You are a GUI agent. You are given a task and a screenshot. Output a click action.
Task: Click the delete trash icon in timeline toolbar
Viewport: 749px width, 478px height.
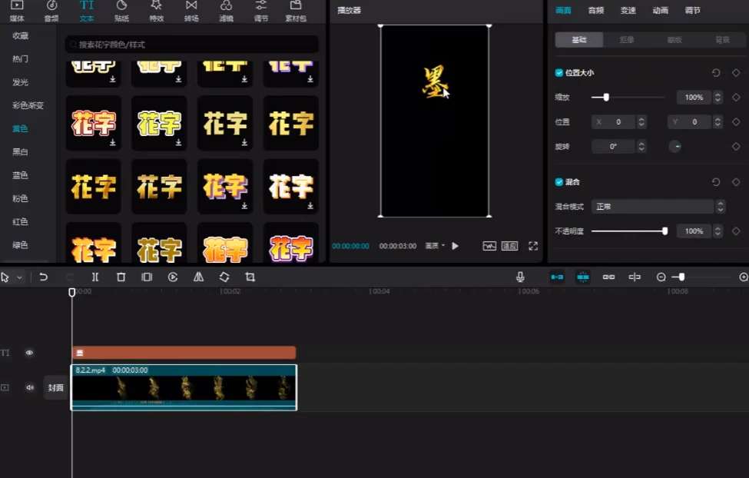point(121,277)
